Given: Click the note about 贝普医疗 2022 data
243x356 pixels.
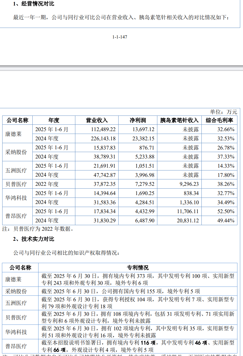Looking at the screenshot, I should click(38, 229).
